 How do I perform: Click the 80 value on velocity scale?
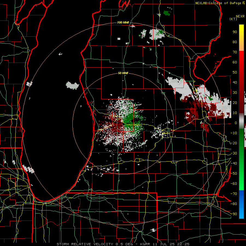click(235, 42)
